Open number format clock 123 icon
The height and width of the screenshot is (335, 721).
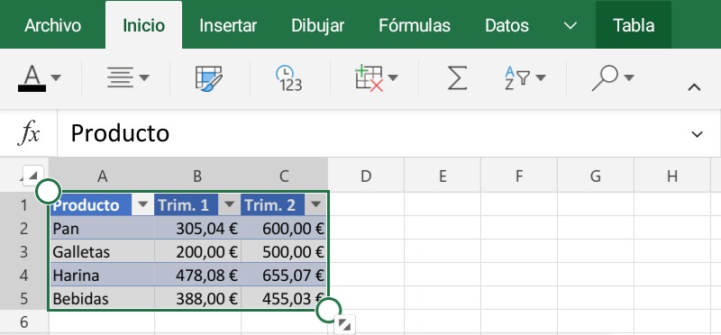coord(288,78)
